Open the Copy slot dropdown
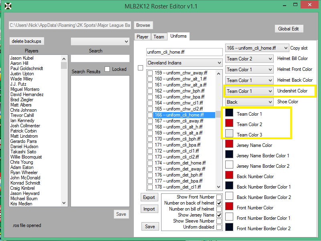Viewport: 321px width, 241px height. click(257, 48)
